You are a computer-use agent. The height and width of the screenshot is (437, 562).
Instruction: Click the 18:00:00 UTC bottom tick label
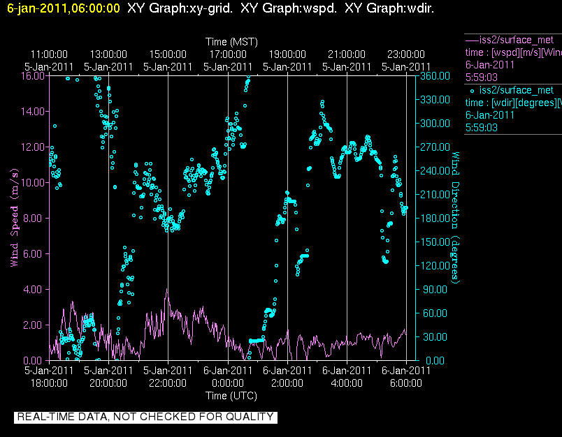[49, 383]
